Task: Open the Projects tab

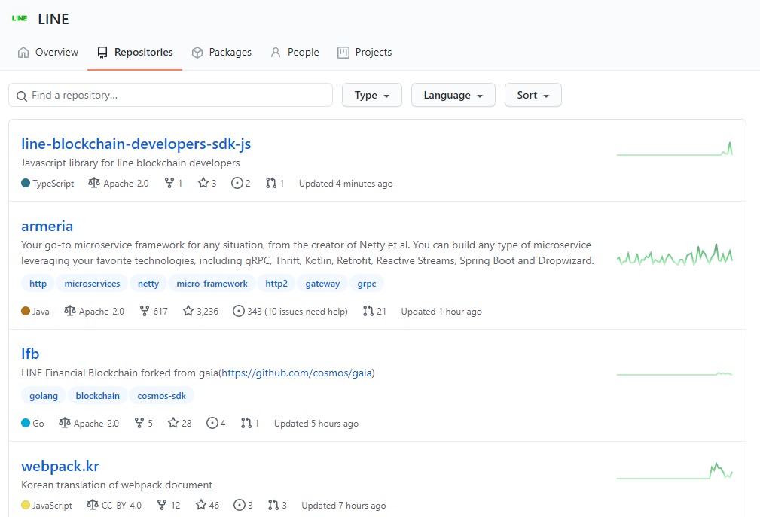Action: click(x=365, y=52)
